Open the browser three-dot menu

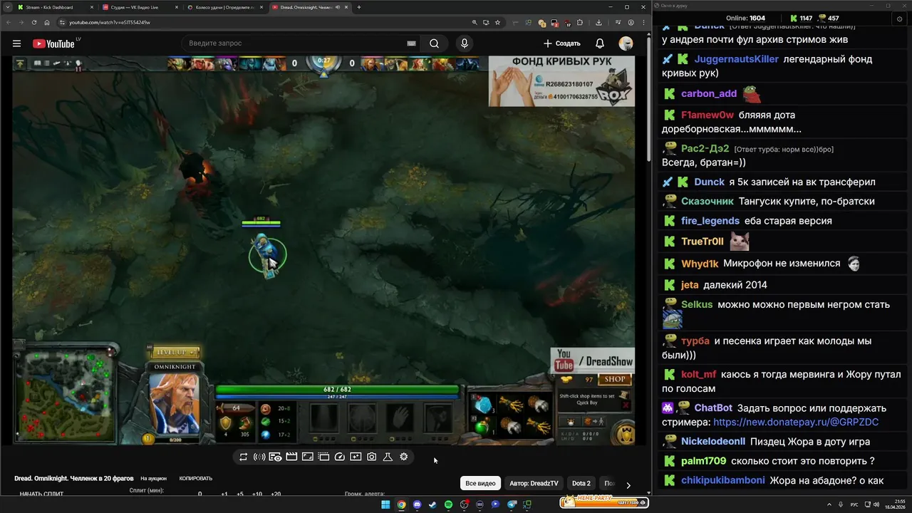coord(643,22)
